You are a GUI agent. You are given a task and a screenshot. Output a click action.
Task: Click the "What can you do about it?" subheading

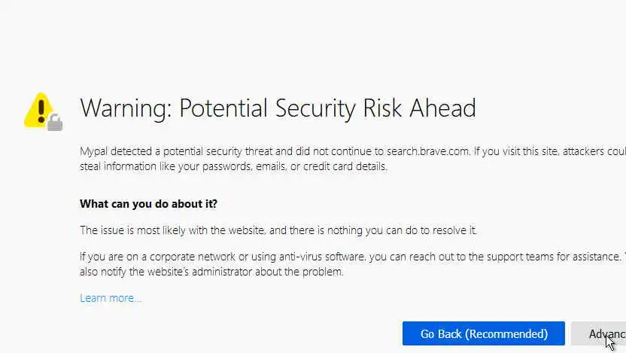point(153,204)
